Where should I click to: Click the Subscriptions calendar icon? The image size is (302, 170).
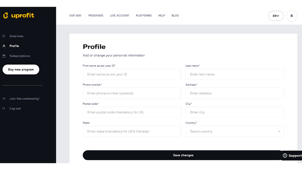(x=4, y=56)
